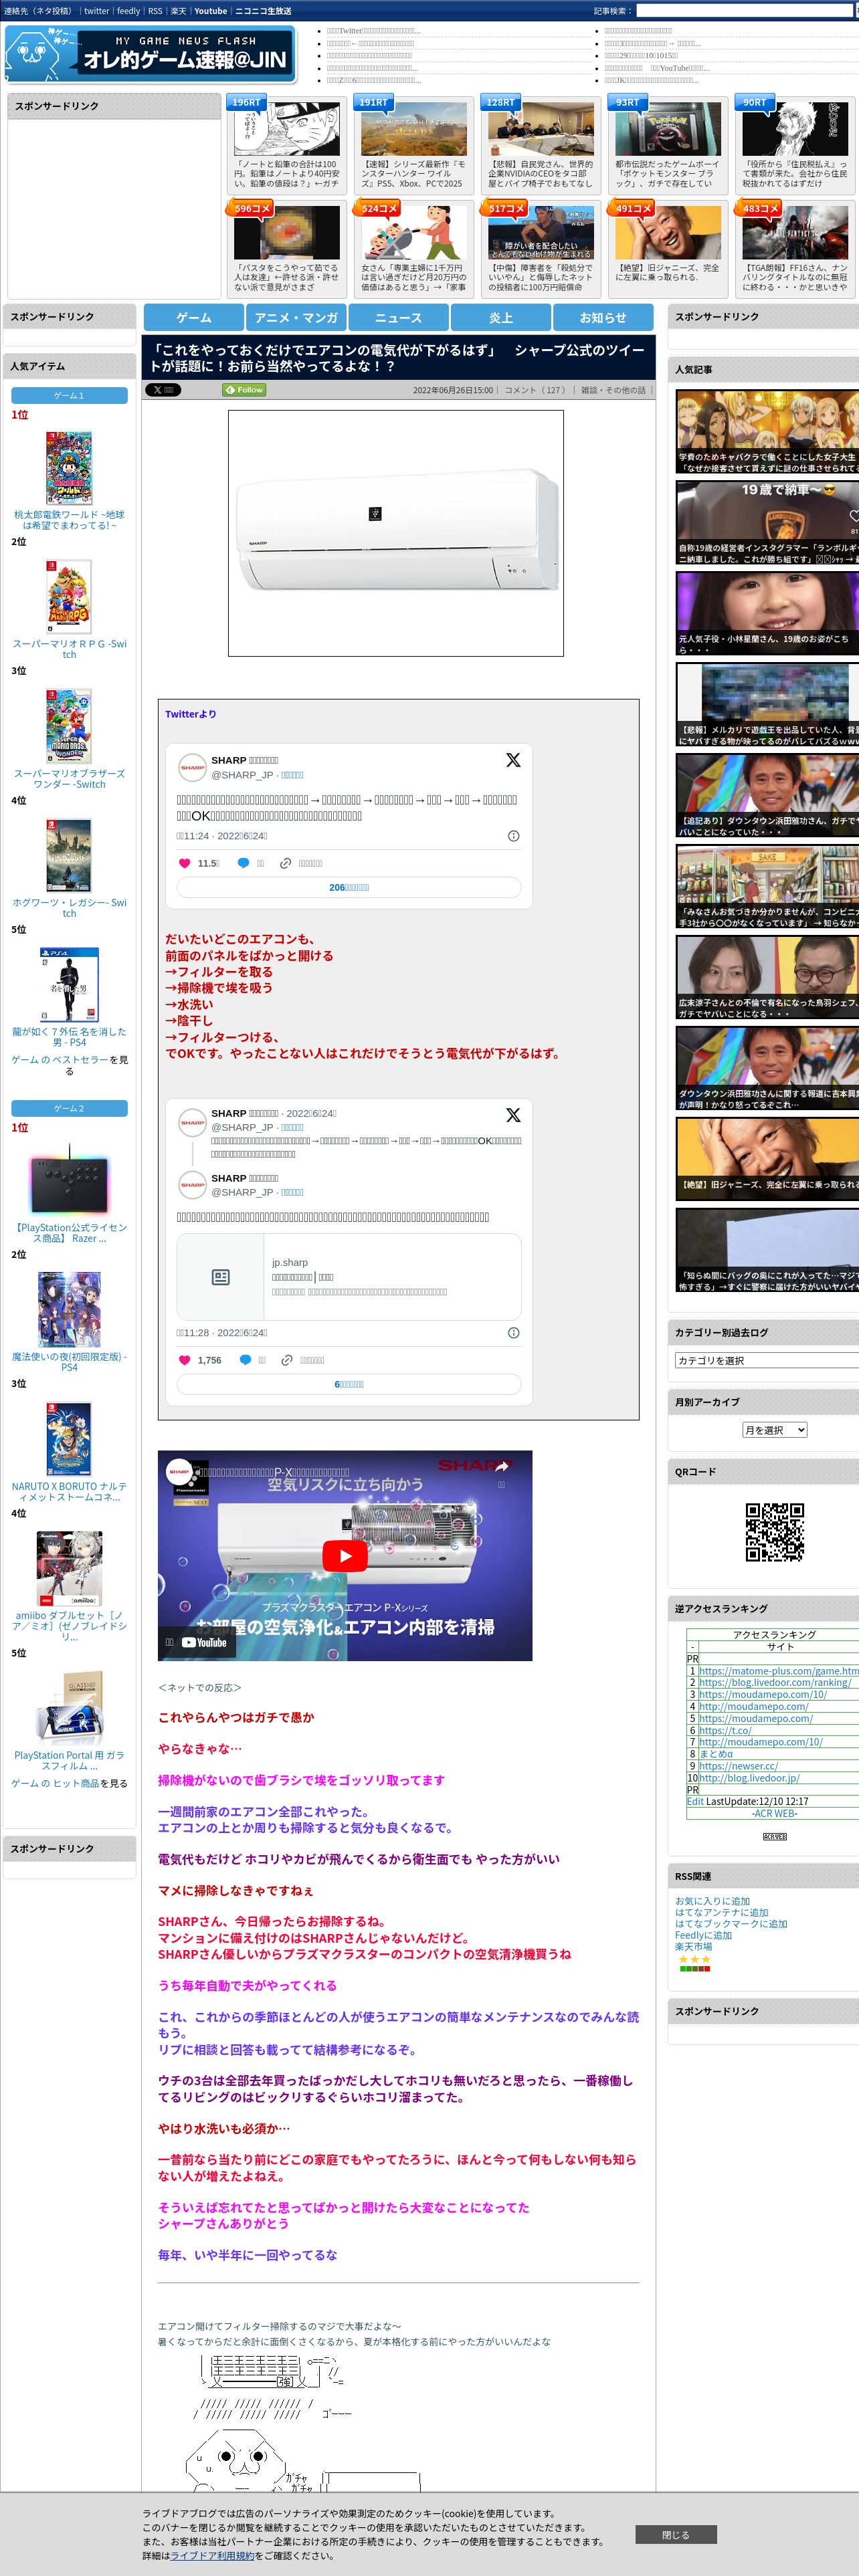The image size is (859, 2576).
Task: Click the SHARP avatar on the quoted reply tweet
Action: [192, 1185]
